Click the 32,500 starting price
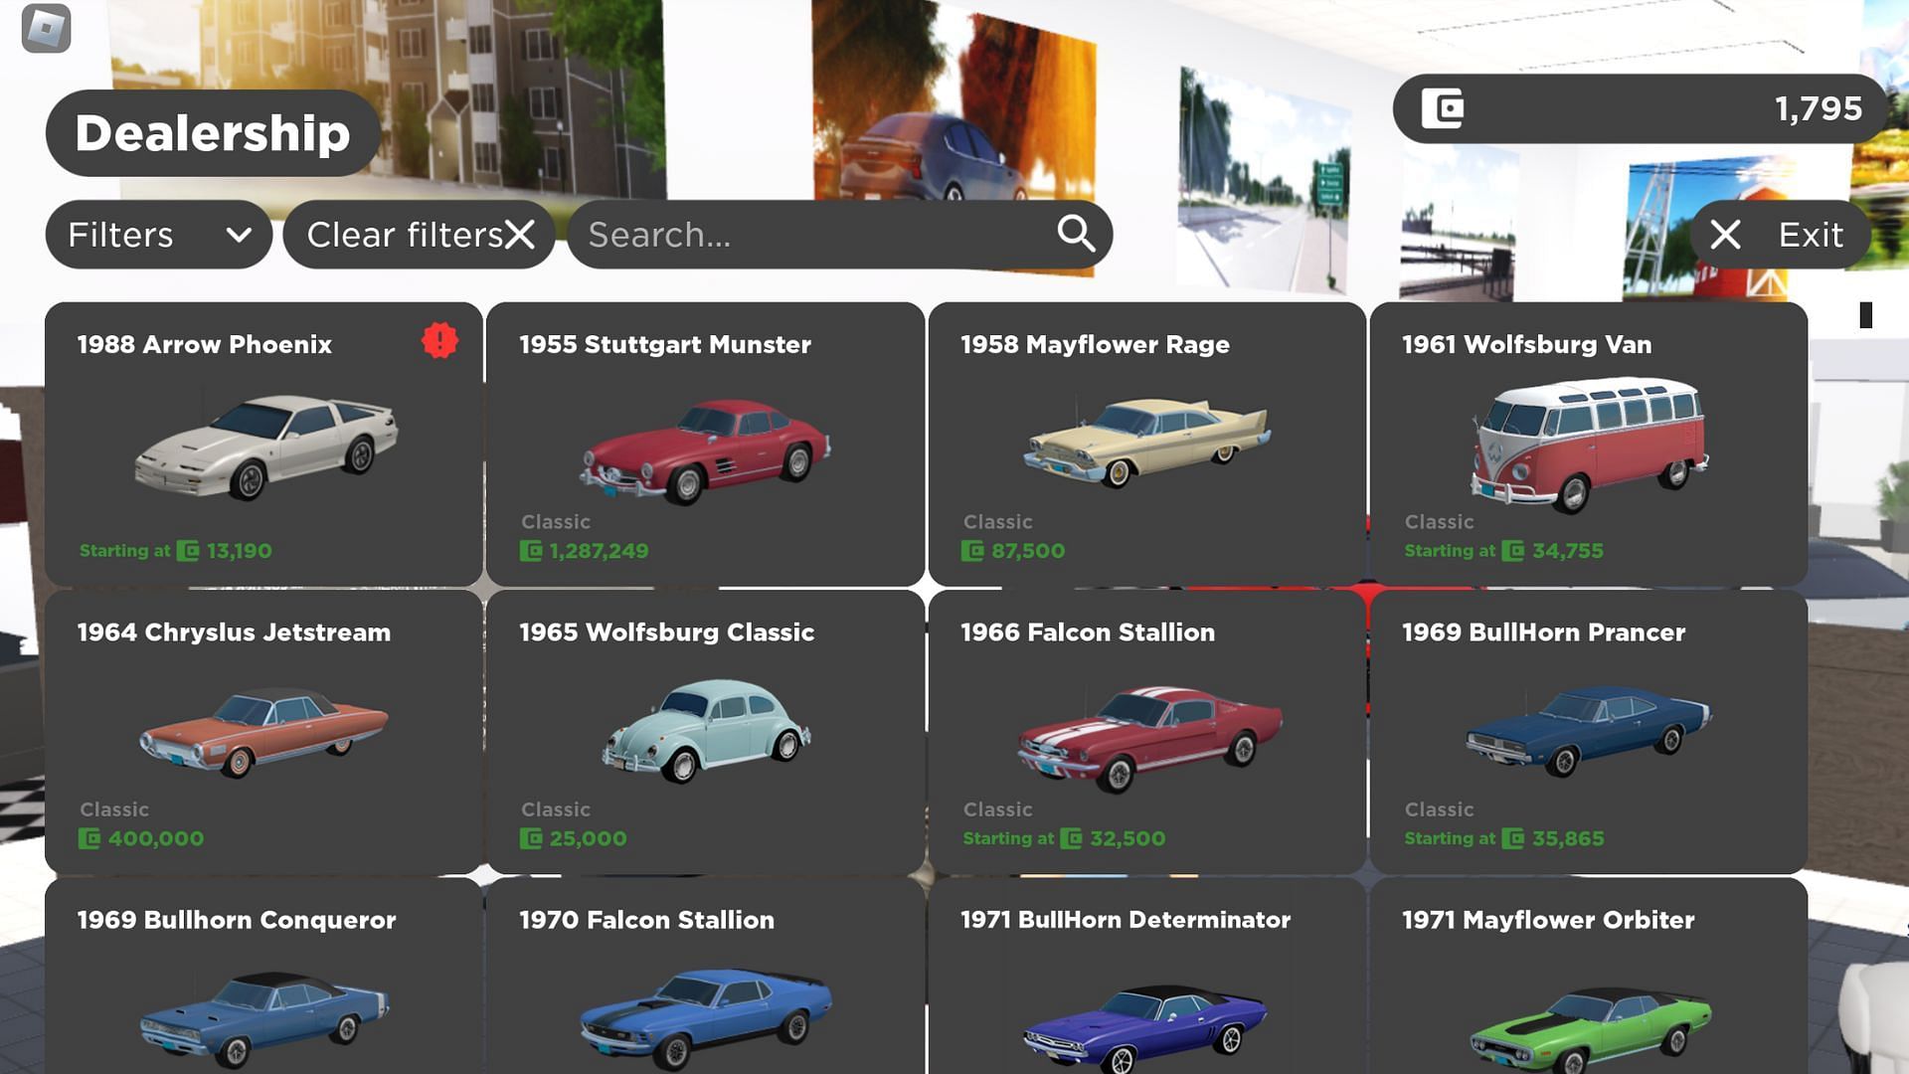The image size is (1909, 1074). coord(1128,838)
